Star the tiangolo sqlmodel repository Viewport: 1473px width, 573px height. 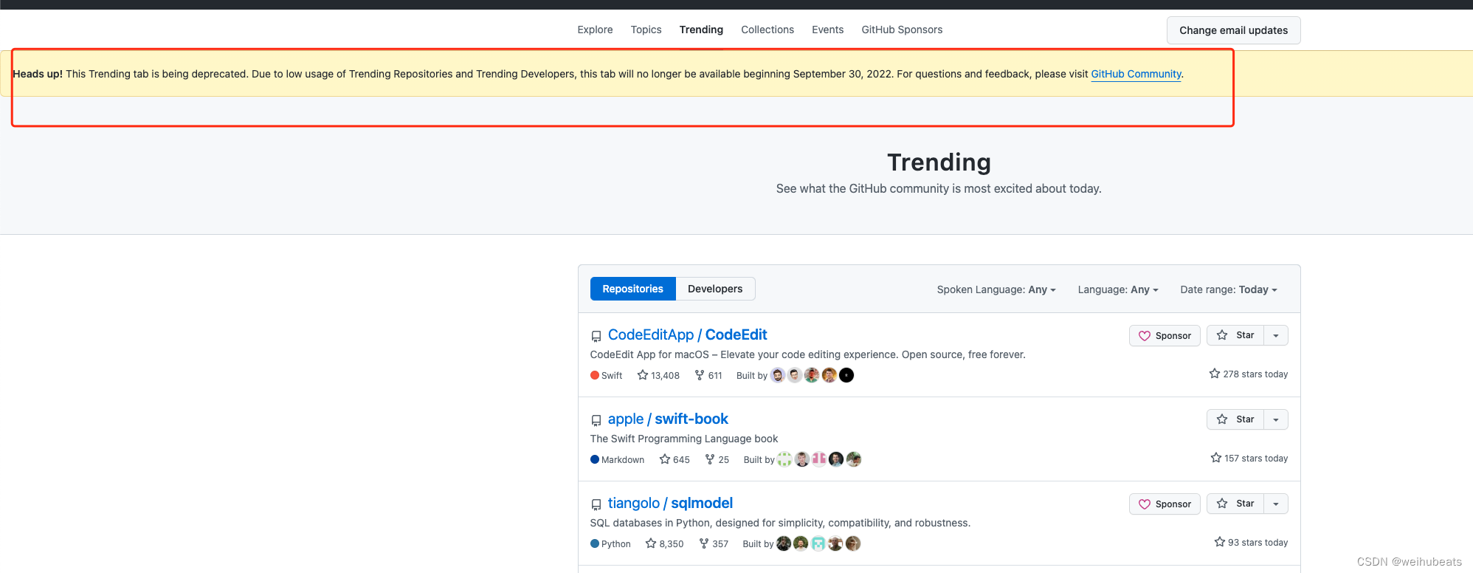pos(1235,504)
